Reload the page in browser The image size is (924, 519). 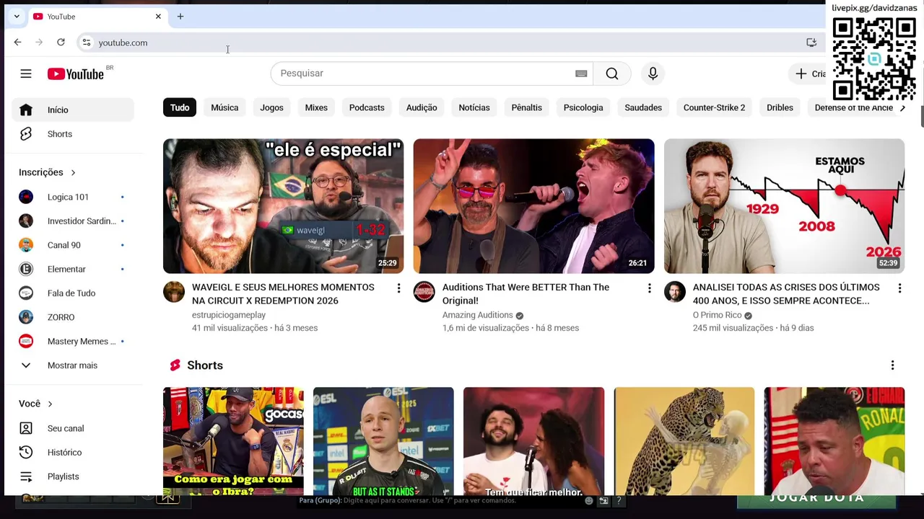pyautogui.click(x=61, y=43)
